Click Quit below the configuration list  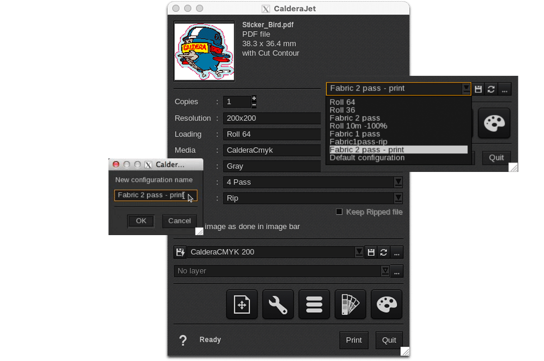click(x=497, y=157)
